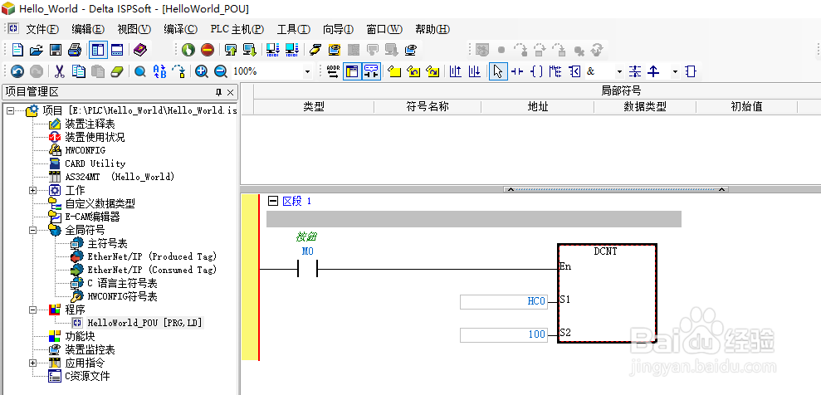
Task: Click the Insert network below icon
Action: pyautogui.click(x=474, y=71)
